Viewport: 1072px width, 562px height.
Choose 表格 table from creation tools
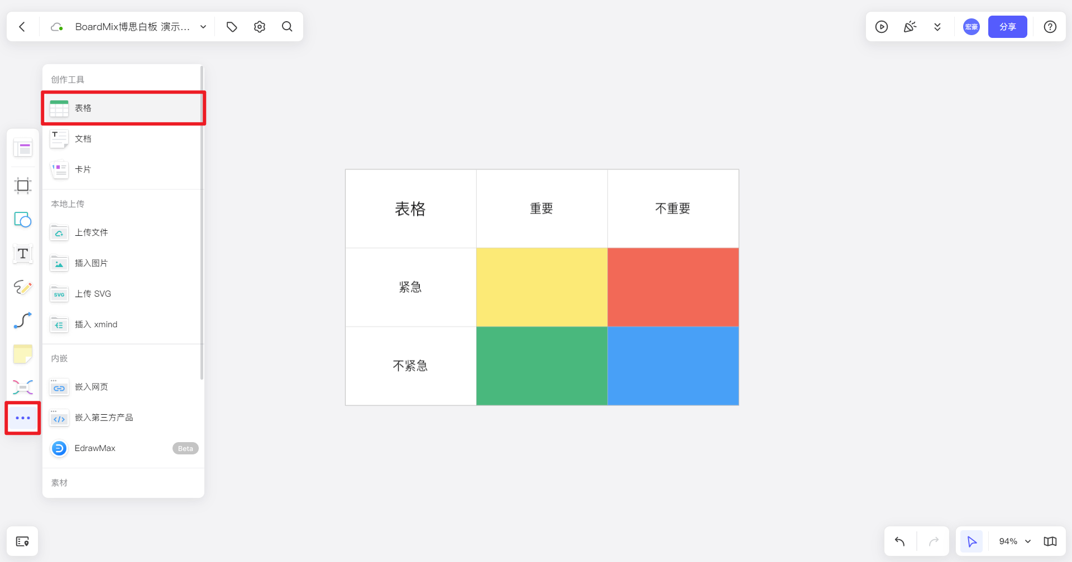[123, 108]
